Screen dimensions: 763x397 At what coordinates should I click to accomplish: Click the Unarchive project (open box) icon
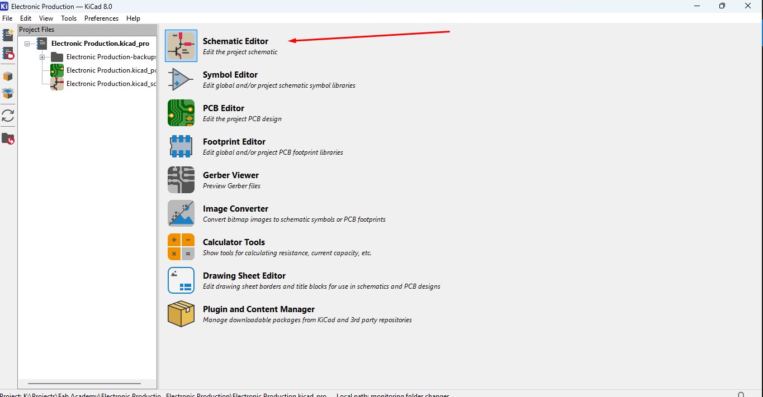pyautogui.click(x=8, y=93)
